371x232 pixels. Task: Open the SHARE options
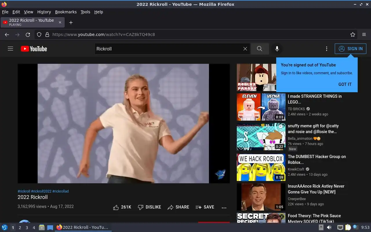coord(178,207)
